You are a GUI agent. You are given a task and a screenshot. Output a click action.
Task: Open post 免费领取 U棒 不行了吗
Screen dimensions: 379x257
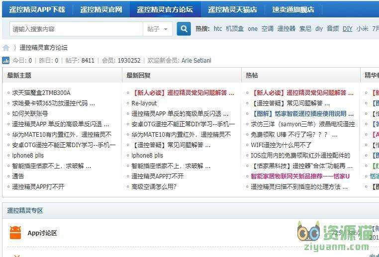pos(294,134)
